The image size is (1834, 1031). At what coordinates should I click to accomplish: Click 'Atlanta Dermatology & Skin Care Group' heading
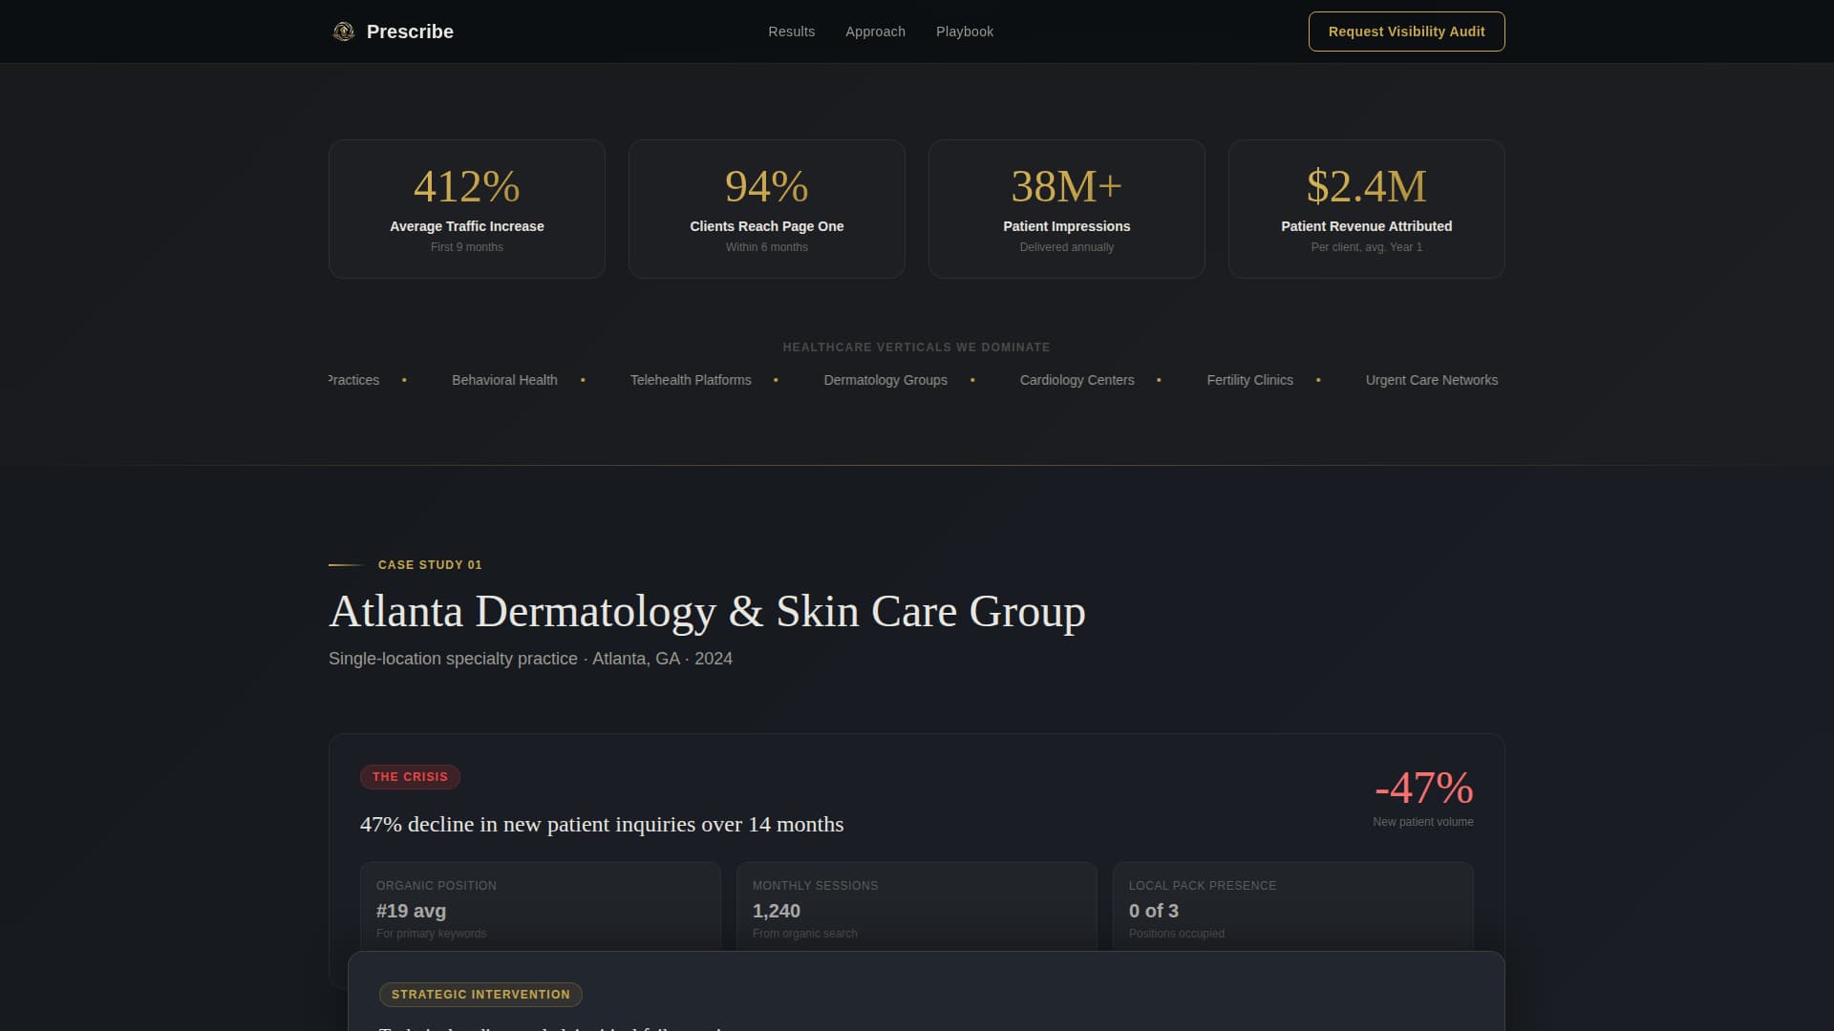click(x=707, y=611)
